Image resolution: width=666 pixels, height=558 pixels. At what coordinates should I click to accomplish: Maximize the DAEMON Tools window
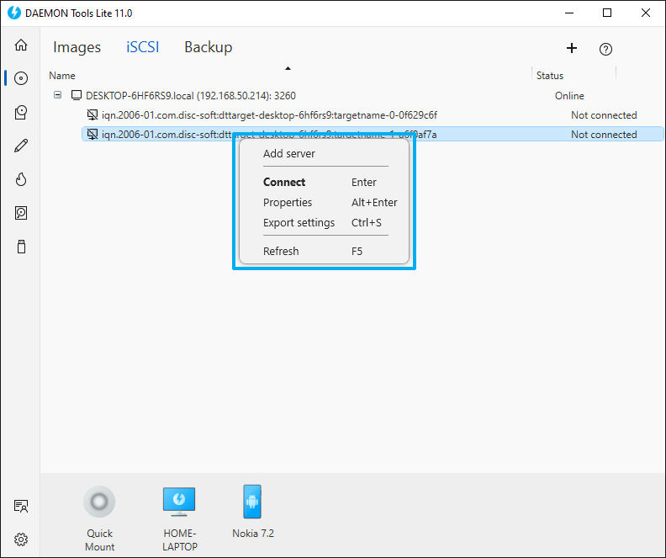(x=607, y=13)
